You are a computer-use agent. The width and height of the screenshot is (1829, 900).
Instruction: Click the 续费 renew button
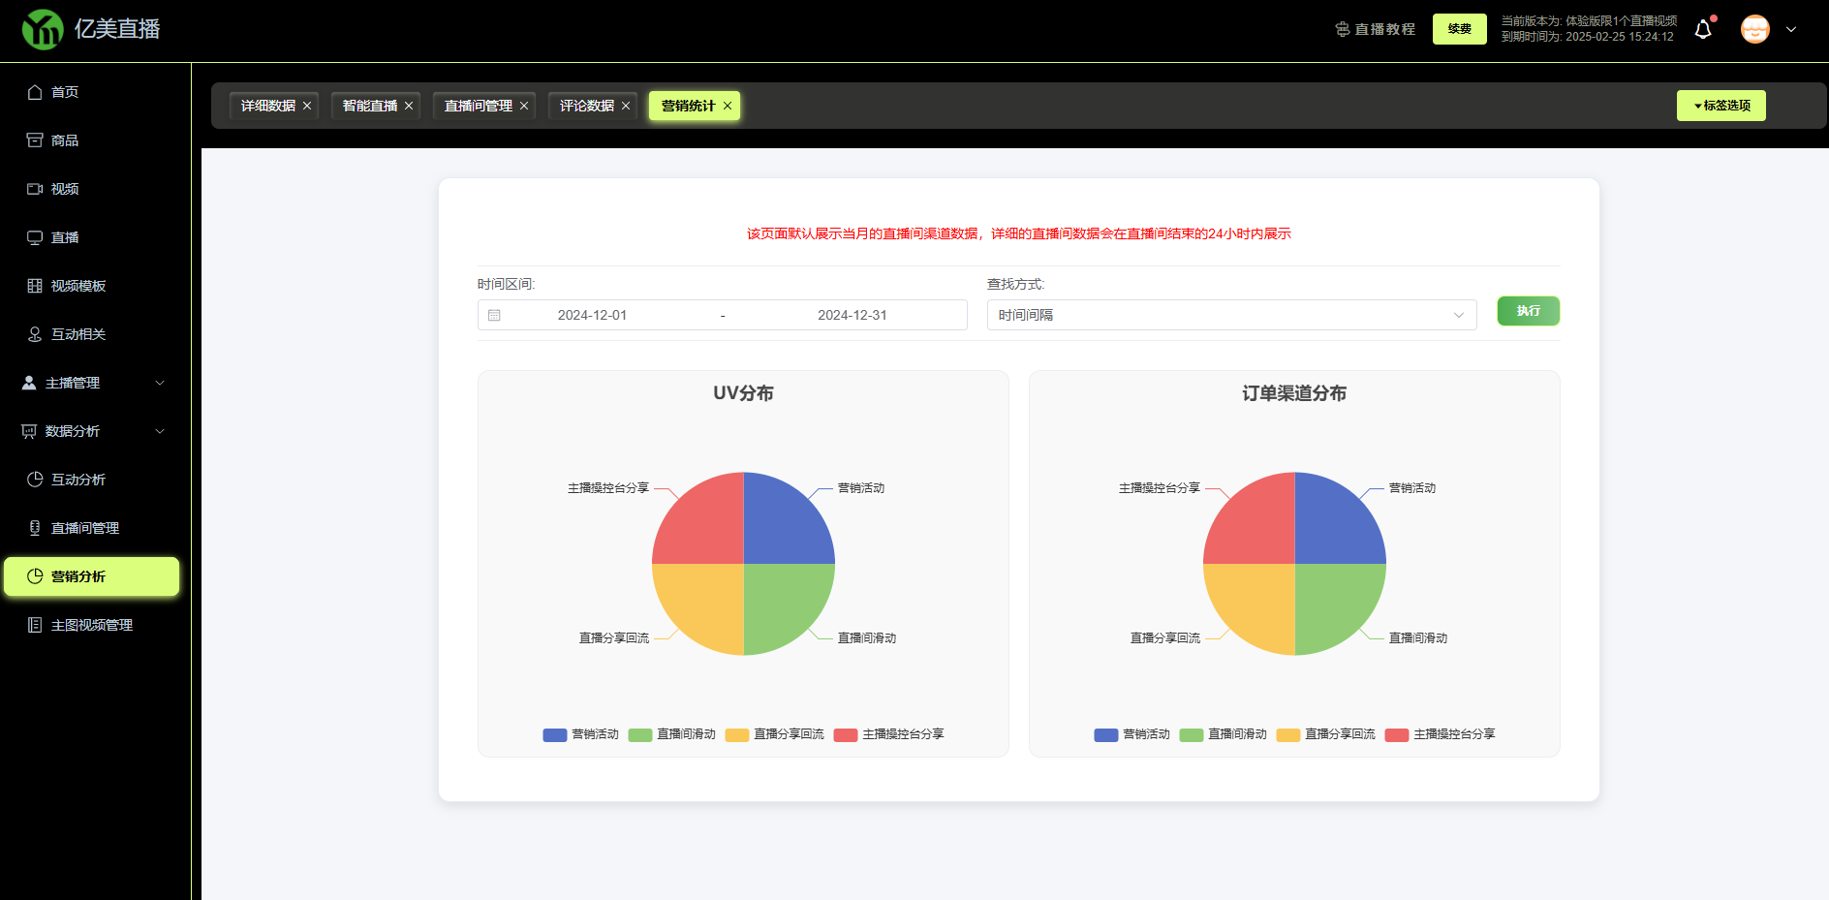point(1459,29)
